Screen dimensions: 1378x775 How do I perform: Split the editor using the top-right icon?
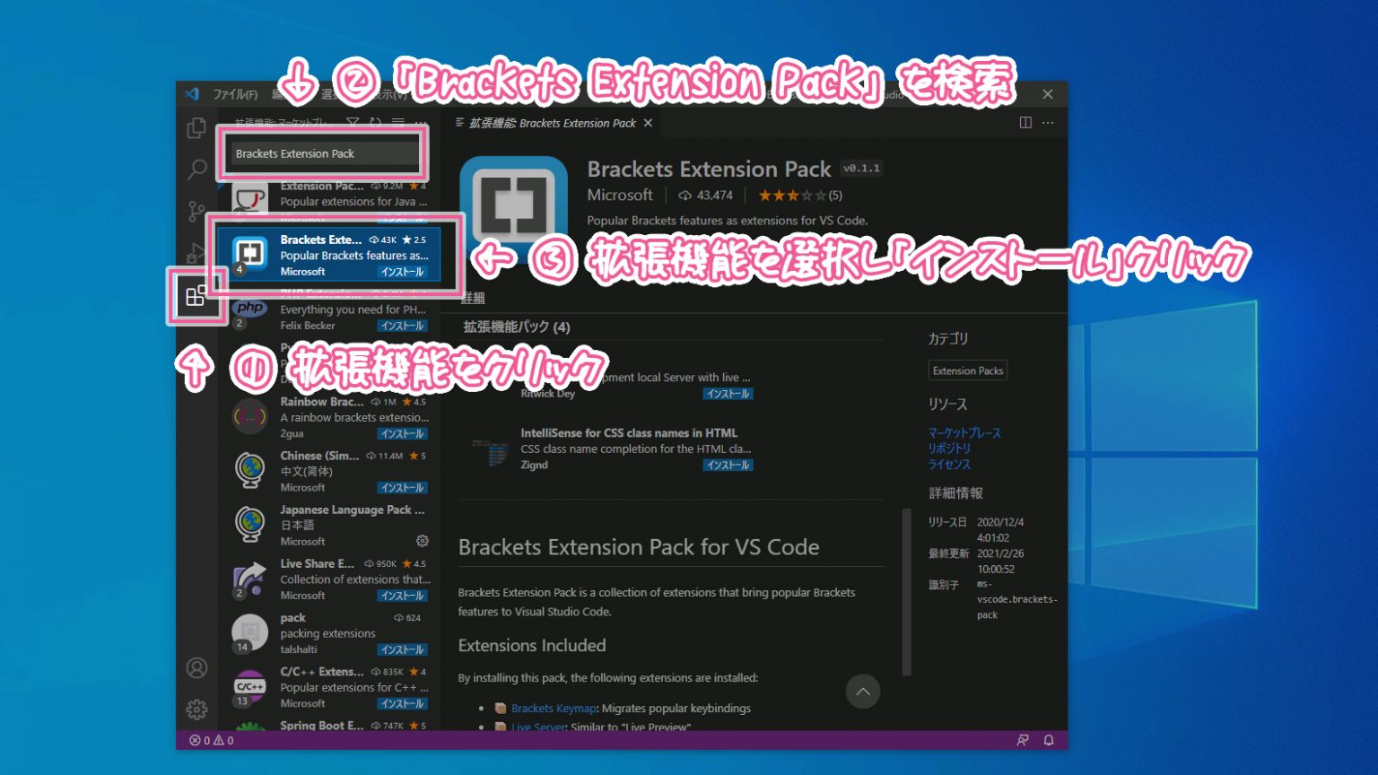(1024, 122)
